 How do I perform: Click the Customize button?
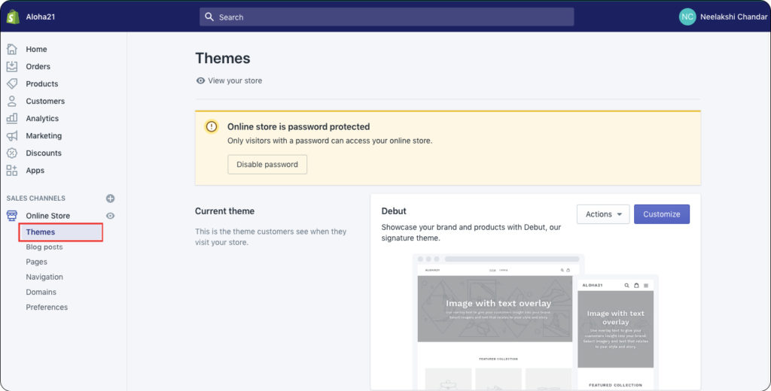click(661, 214)
